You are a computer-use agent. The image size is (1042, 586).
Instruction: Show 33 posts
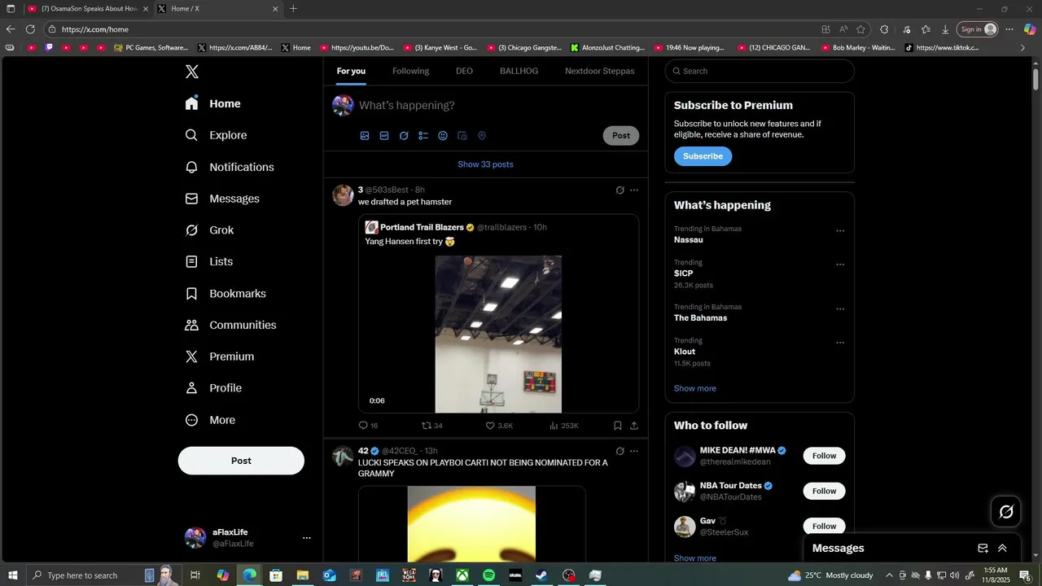click(x=485, y=164)
